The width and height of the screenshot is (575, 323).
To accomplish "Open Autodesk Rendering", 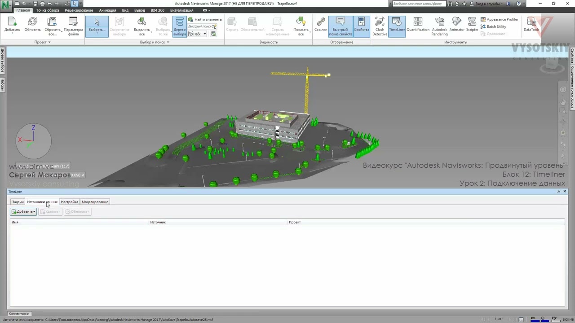I will (x=439, y=26).
